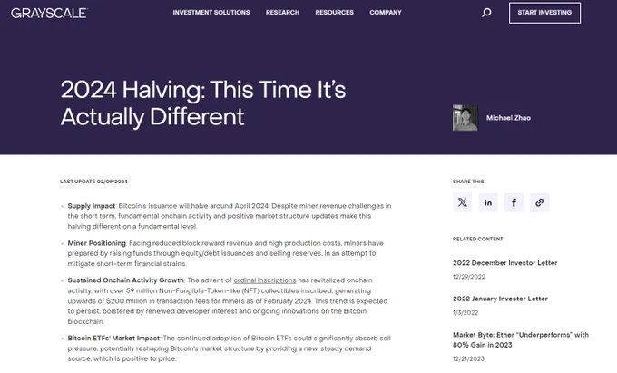The width and height of the screenshot is (617, 373).
Task: Click the Grayscale logo
Action: pos(49,13)
